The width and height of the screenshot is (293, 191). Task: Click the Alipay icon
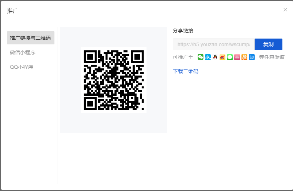(x=208, y=57)
